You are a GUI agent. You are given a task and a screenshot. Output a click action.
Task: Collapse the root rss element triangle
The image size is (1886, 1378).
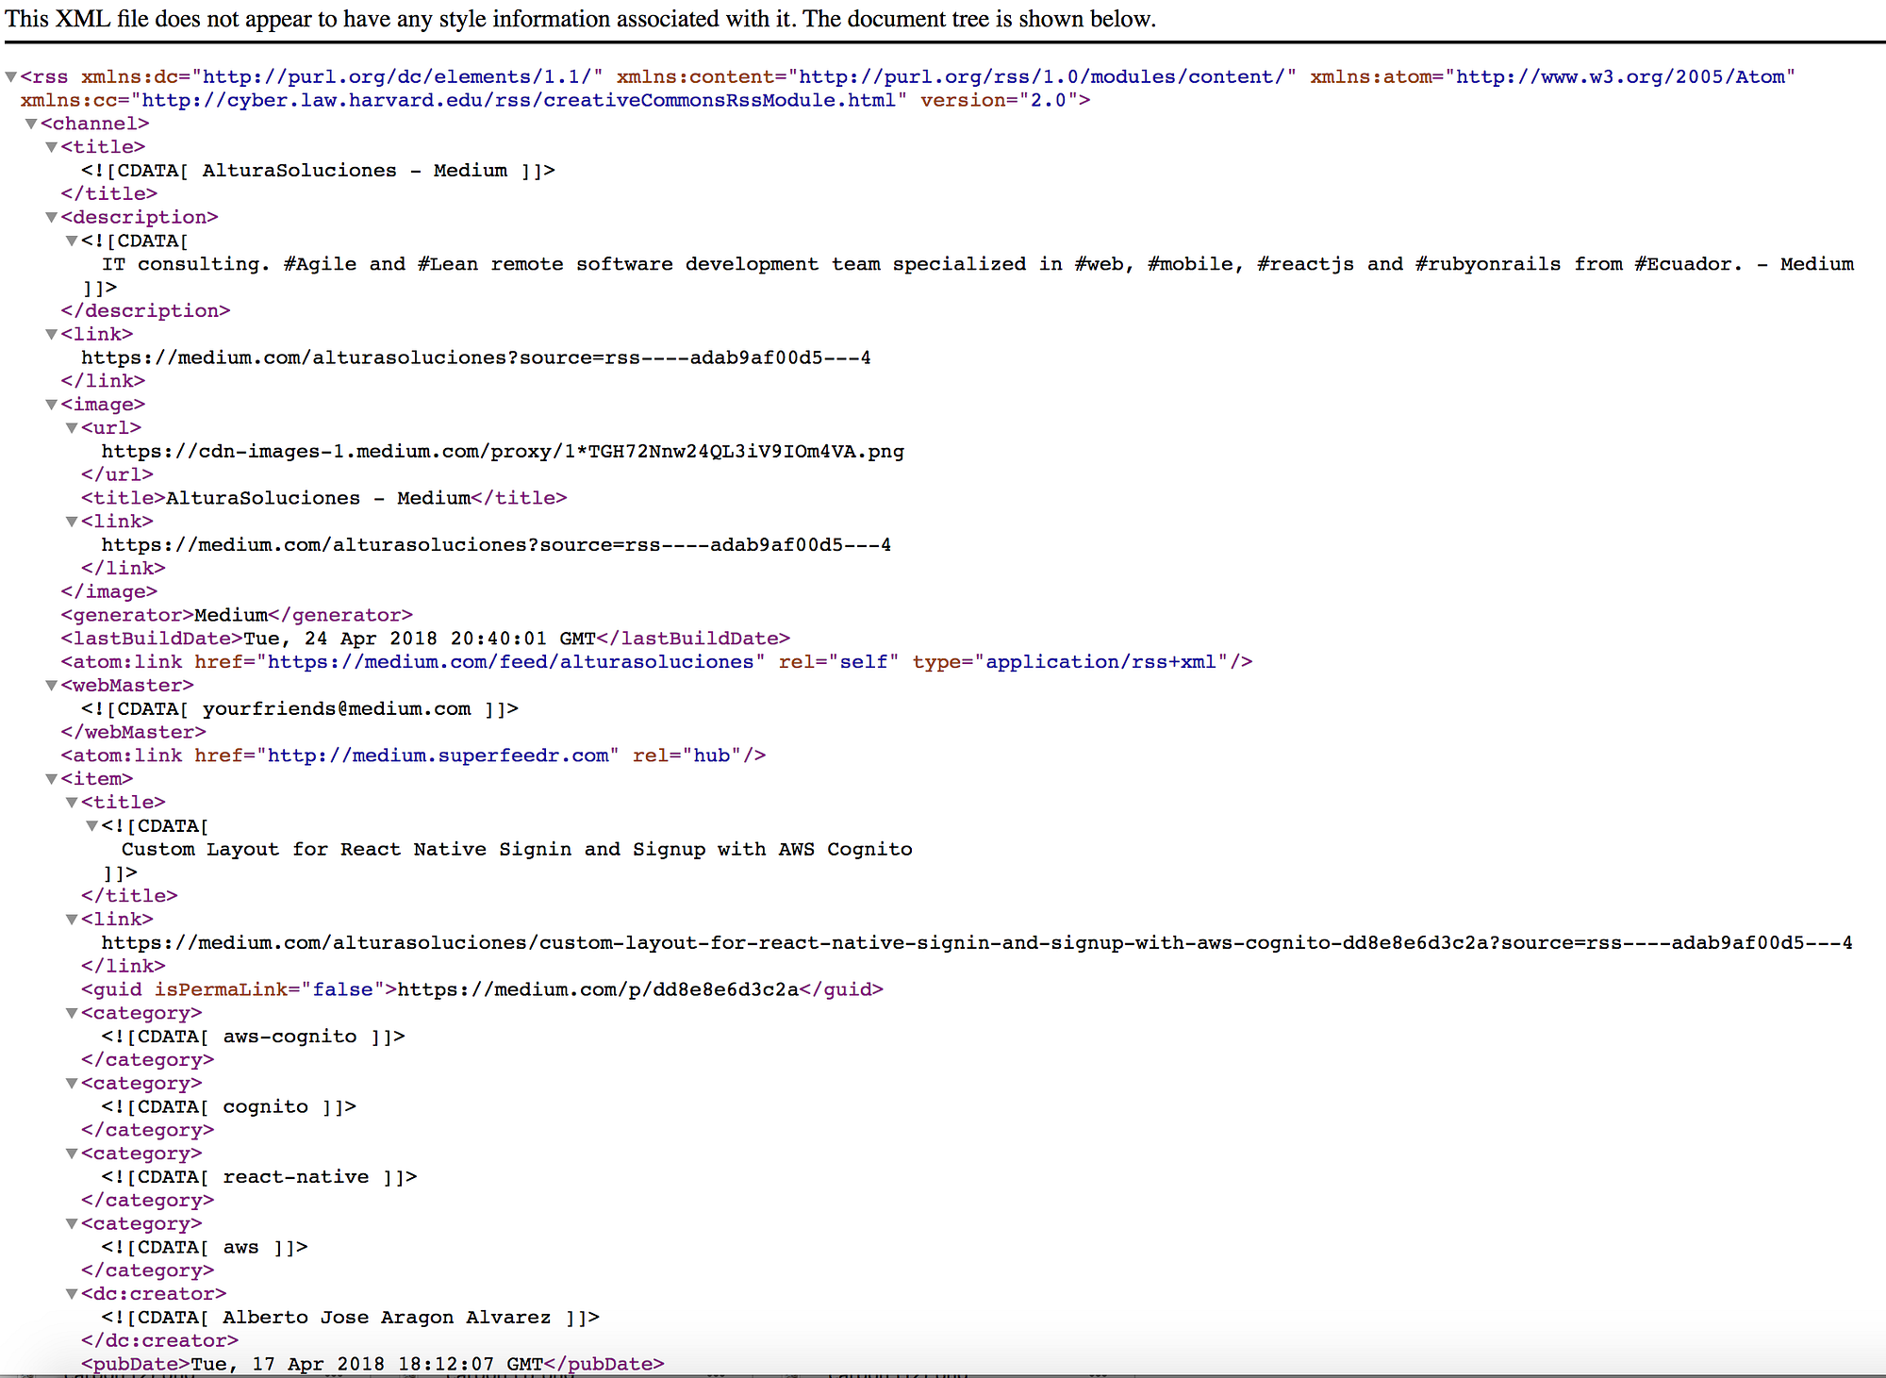11,77
